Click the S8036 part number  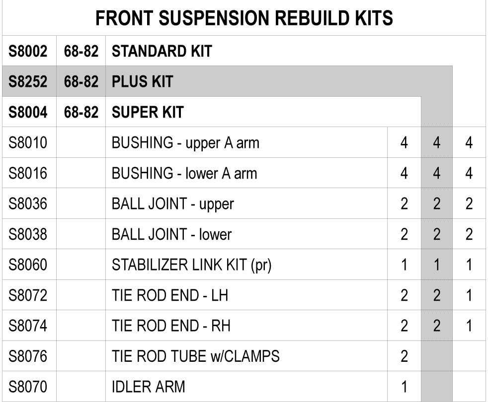pos(28,203)
